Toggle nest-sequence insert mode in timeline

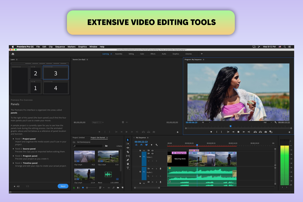(x=136, y=145)
